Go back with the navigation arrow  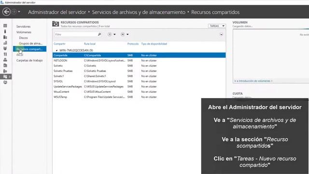tap(6, 12)
